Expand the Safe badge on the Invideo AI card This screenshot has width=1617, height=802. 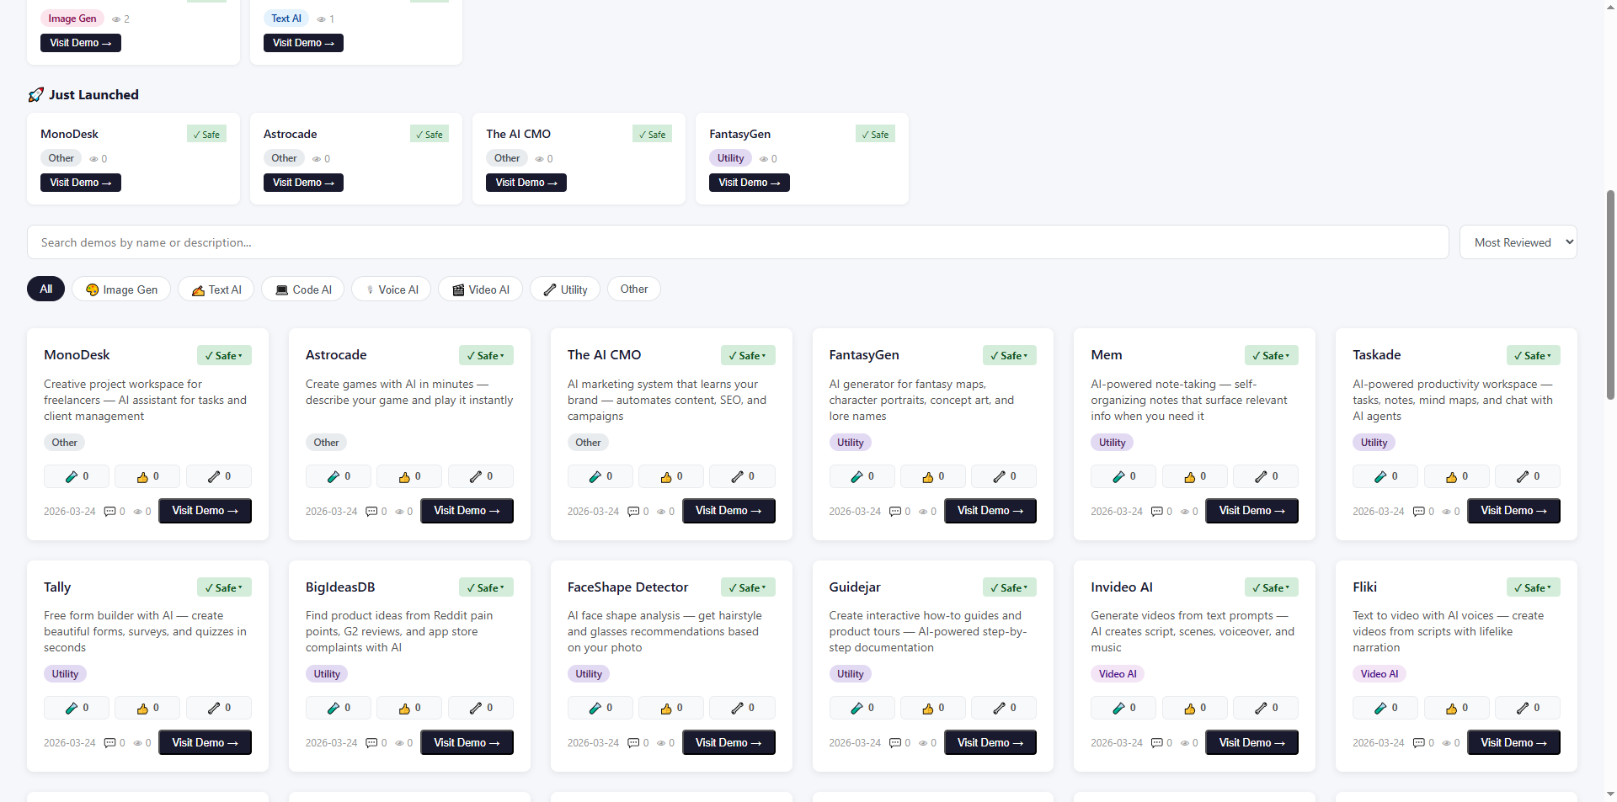[1272, 587]
